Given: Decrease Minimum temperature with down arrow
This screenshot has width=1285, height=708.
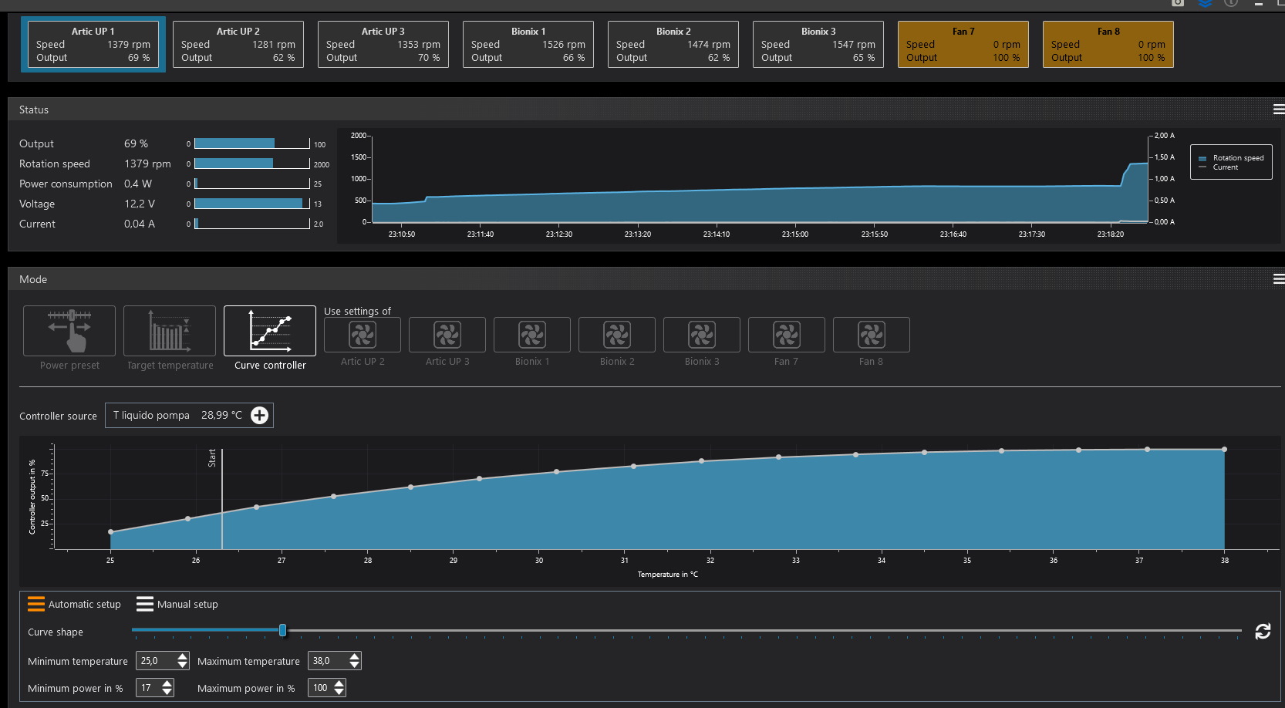Looking at the screenshot, I should tap(182, 665).
